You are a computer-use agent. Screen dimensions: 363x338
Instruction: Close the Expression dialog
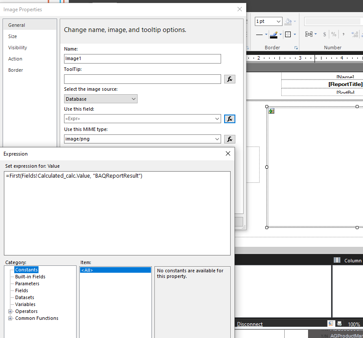click(x=228, y=153)
